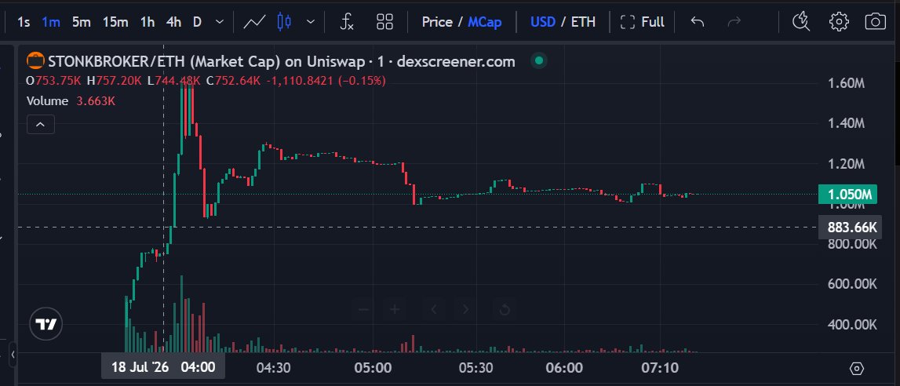Click the 1.60M price axis label
The image size is (900, 386).
(846, 83)
